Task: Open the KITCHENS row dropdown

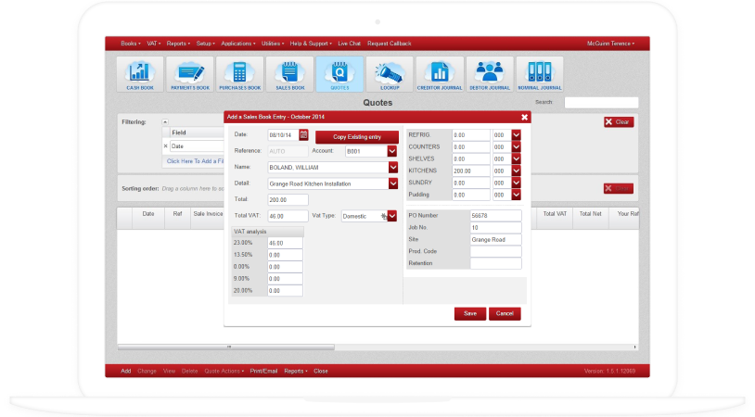Action: (517, 171)
